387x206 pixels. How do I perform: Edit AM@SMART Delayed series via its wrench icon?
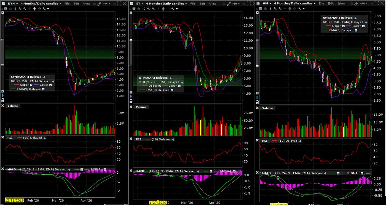(x=355, y=18)
